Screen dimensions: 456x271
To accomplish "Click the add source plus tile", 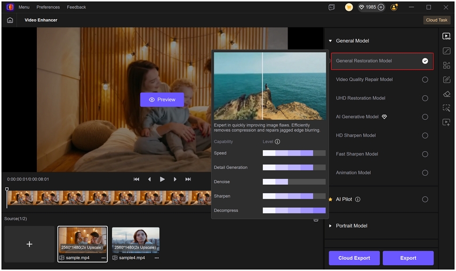I will coord(29,244).
